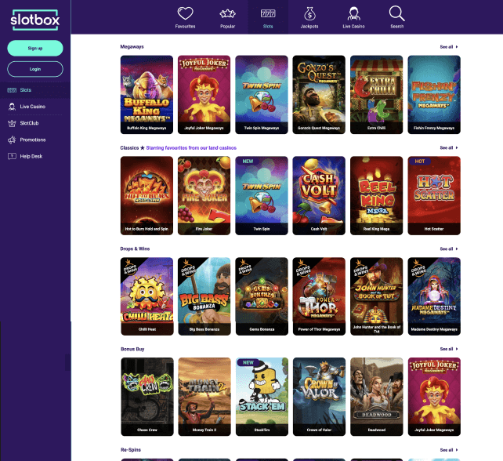Open Cash Volt game

[319, 195]
